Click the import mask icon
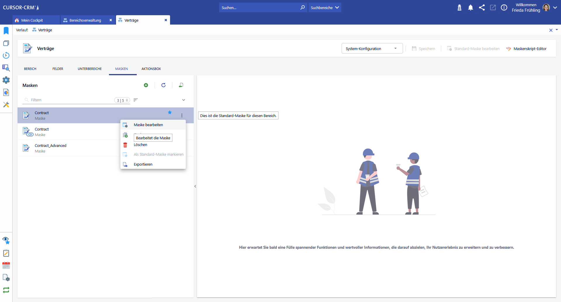 (181, 85)
